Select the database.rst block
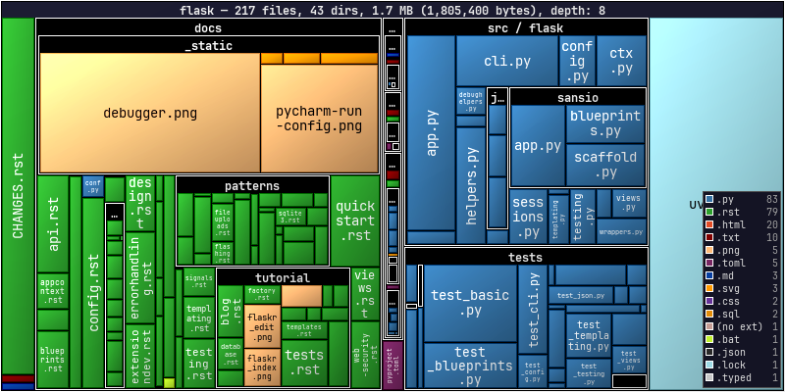Screen dimensions: 785x392 231,354
